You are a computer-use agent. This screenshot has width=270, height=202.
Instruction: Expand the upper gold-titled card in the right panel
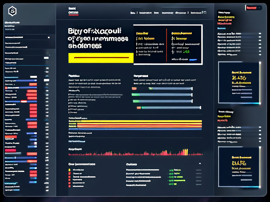239,82
